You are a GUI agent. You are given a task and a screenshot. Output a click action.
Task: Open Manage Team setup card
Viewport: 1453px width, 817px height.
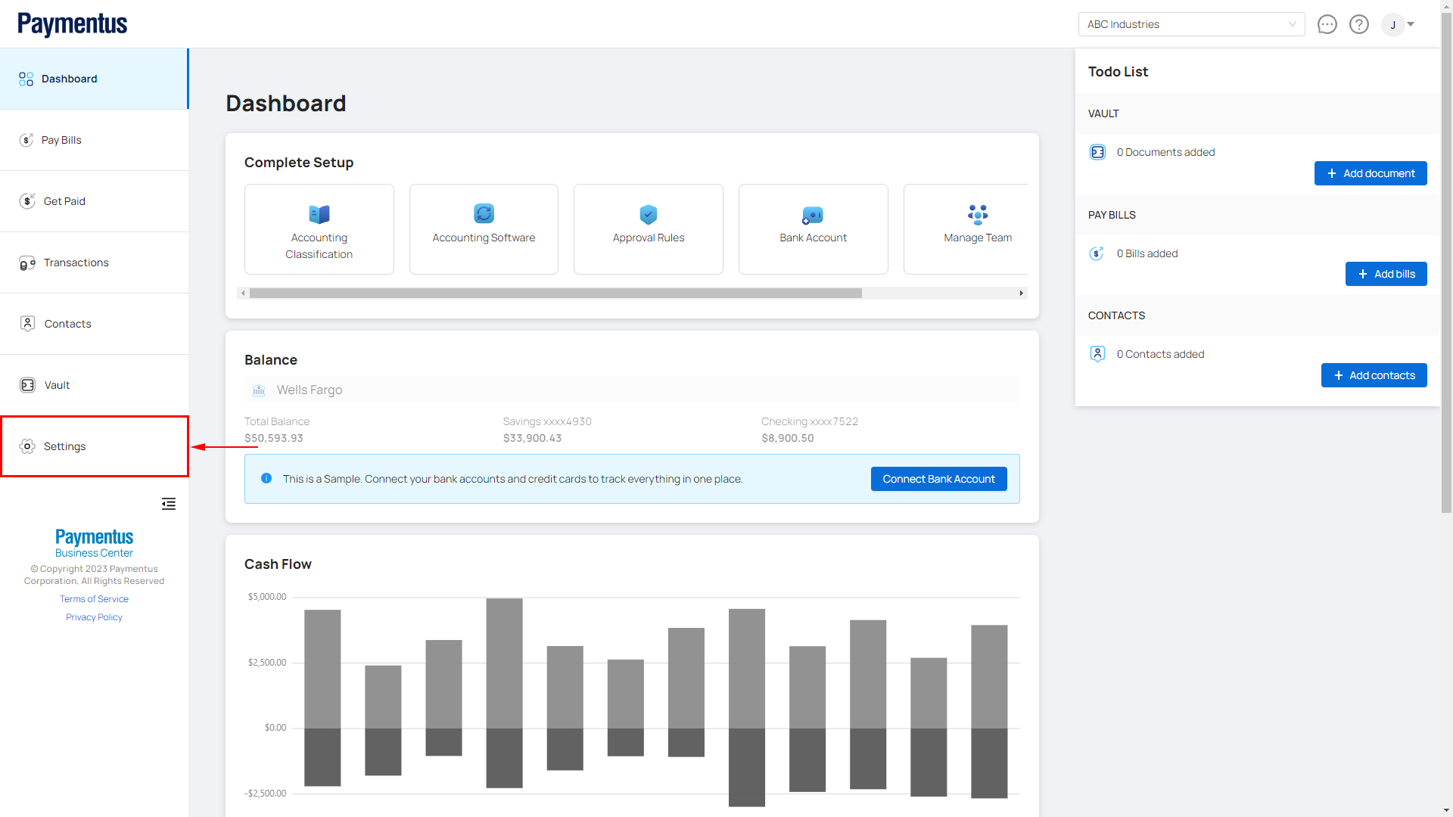click(977, 229)
